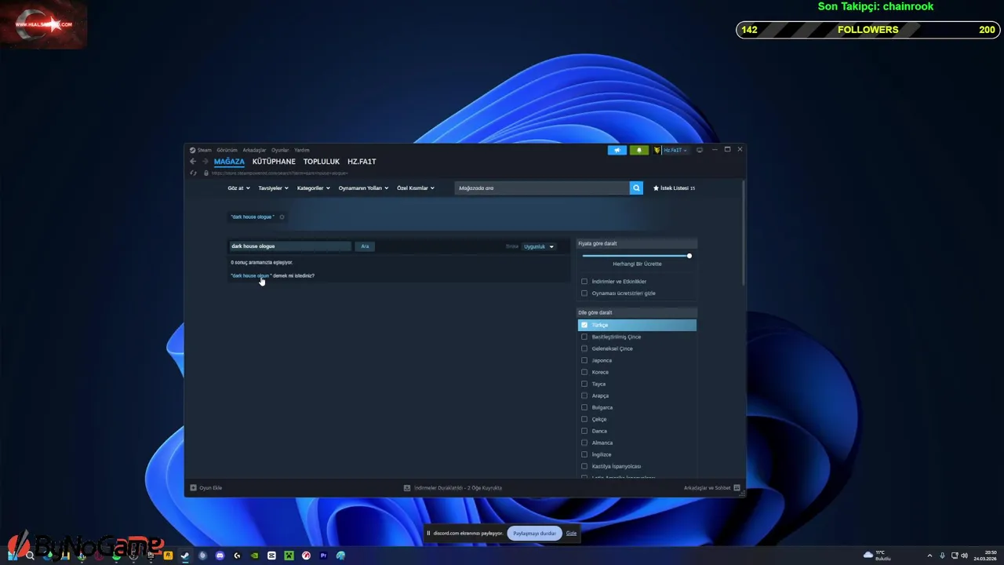Launch Minecraft from the taskbar

tap(289, 556)
